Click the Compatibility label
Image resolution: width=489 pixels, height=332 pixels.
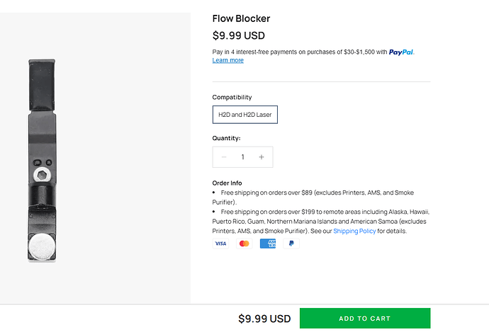232,97
